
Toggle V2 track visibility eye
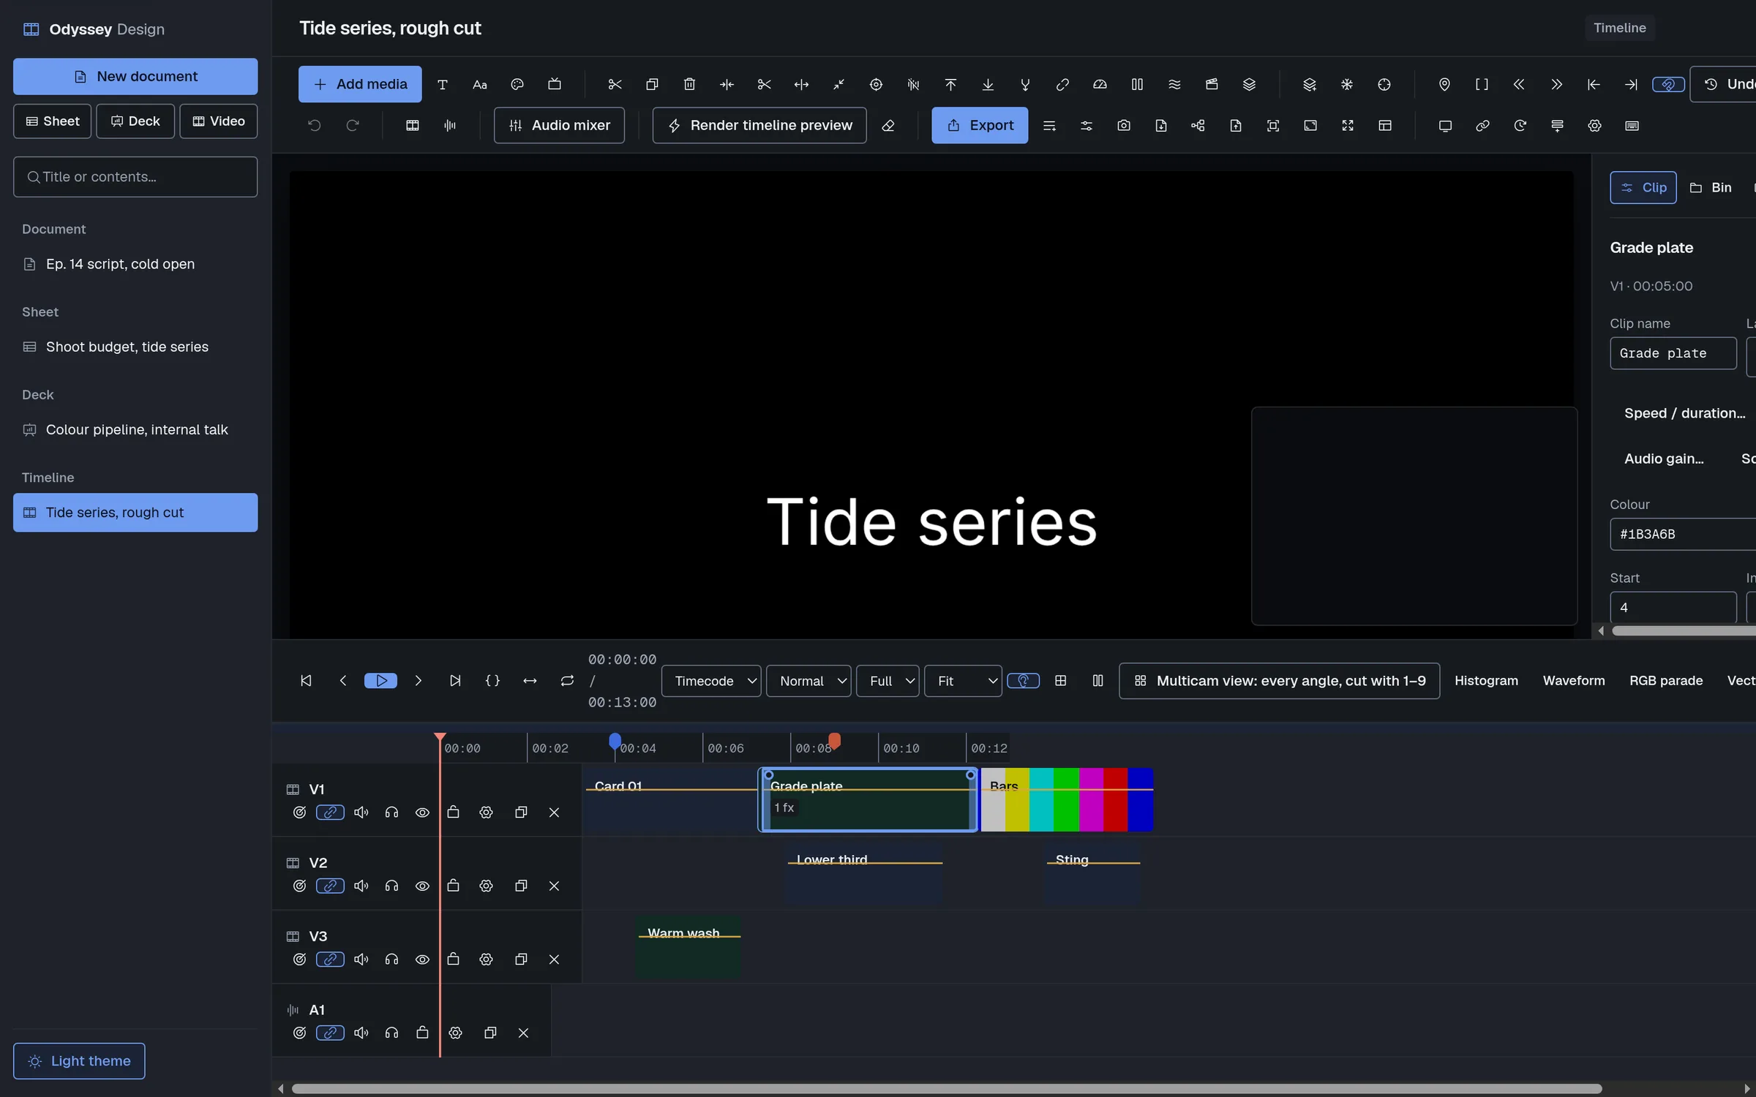click(x=422, y=886)
